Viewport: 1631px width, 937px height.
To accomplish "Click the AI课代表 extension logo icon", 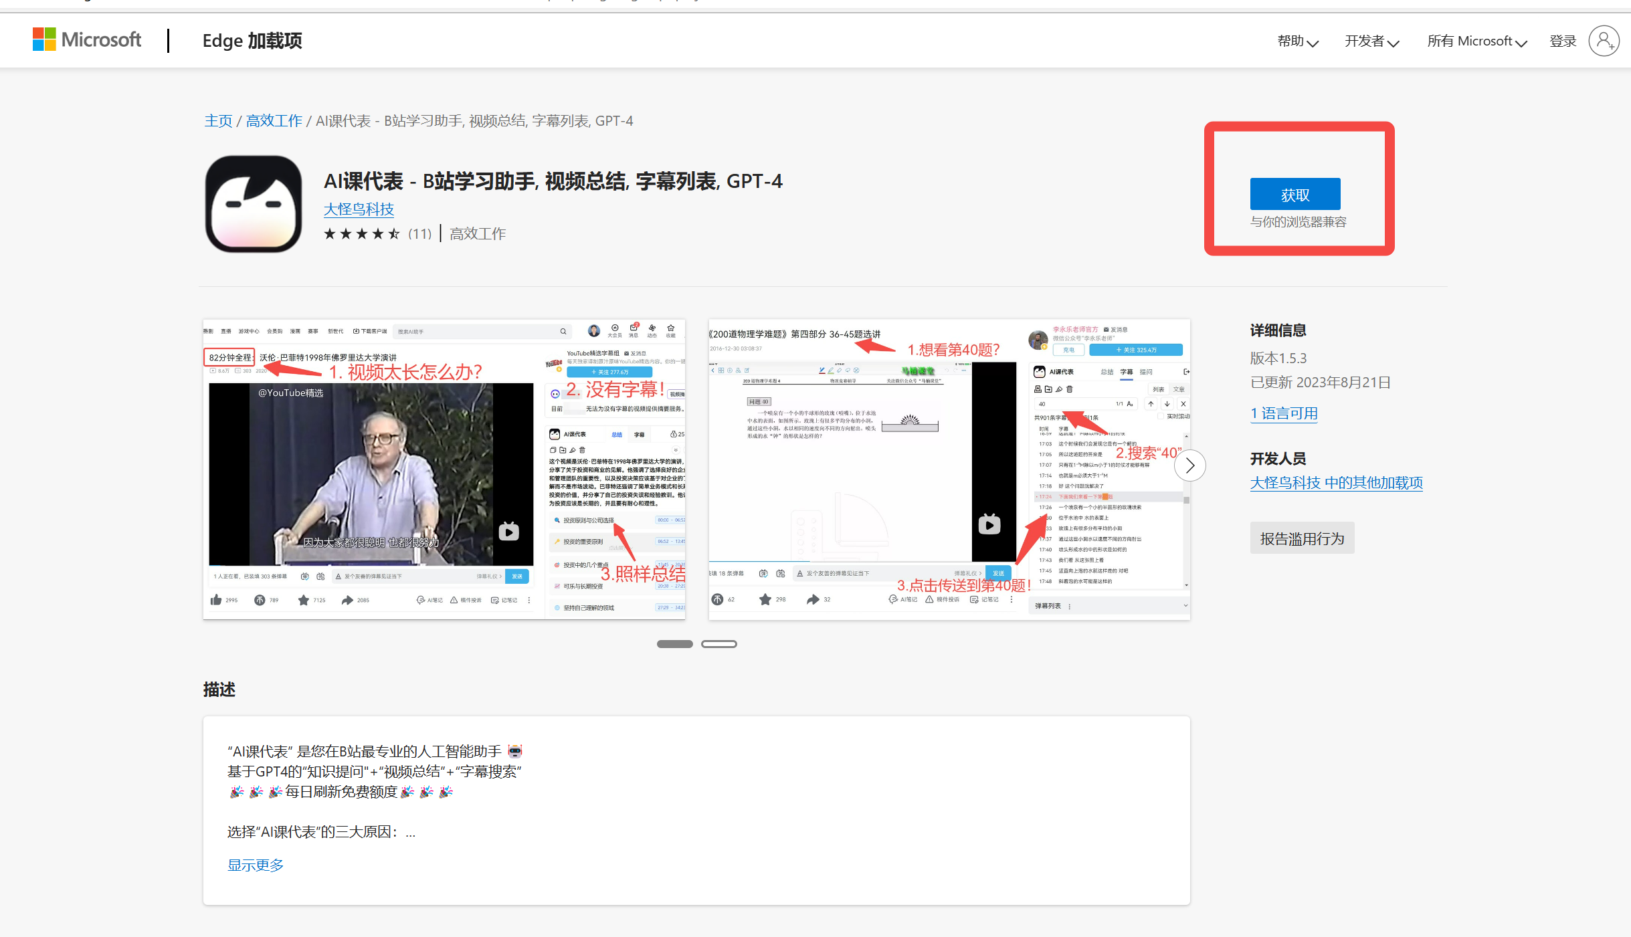I will pos(254,204).
